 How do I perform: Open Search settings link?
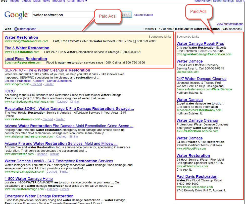223,1
